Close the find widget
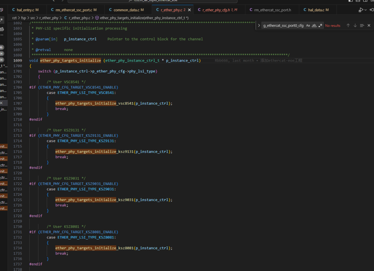This screenshot has width=374, height=271. point(369,26)
